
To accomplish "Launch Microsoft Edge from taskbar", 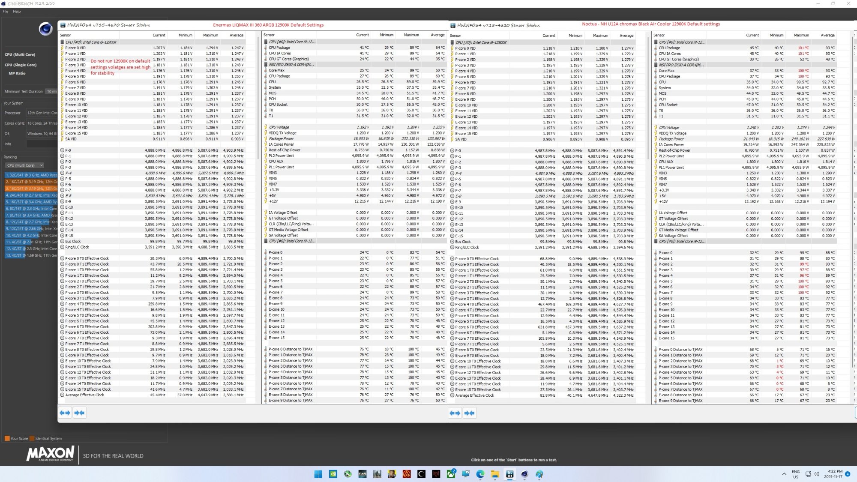I will [480, 474].
